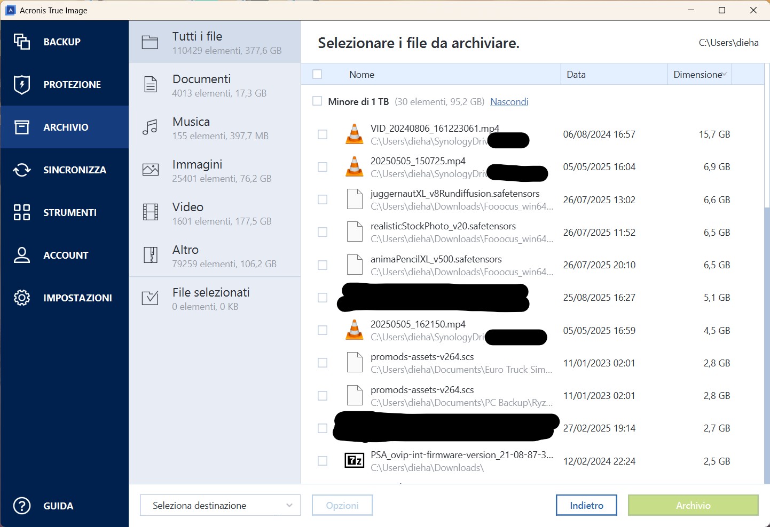The height and width of the screenshot is (527, 770).
Task: Click the Protezione shield icon
Action: coord(22,84)
